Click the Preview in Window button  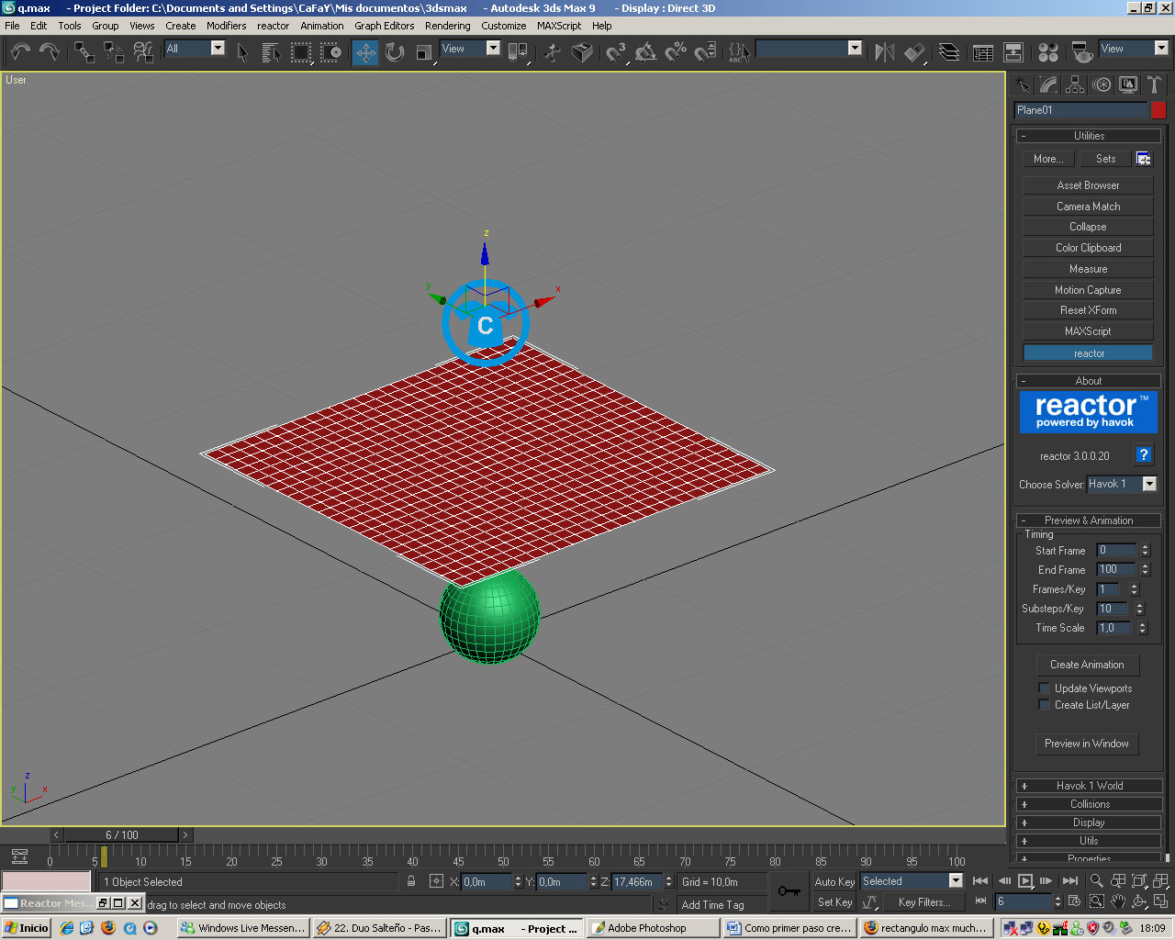pos(1087,744)
